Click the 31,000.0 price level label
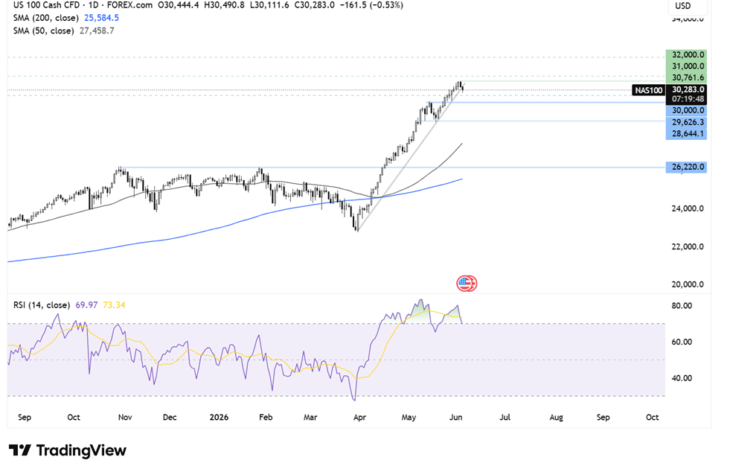 coord(686,66)
